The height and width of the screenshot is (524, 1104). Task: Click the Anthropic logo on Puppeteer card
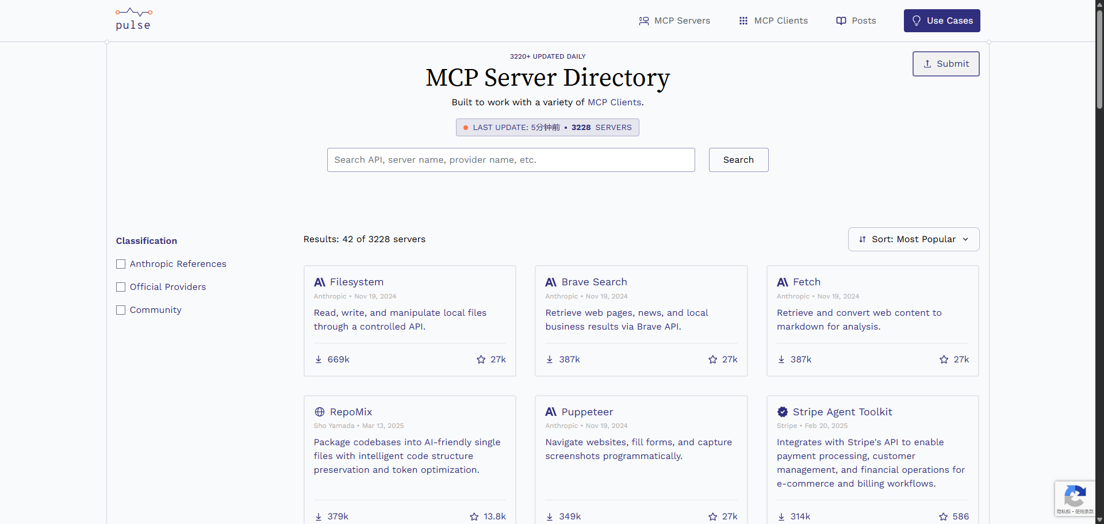pos(551,412)
